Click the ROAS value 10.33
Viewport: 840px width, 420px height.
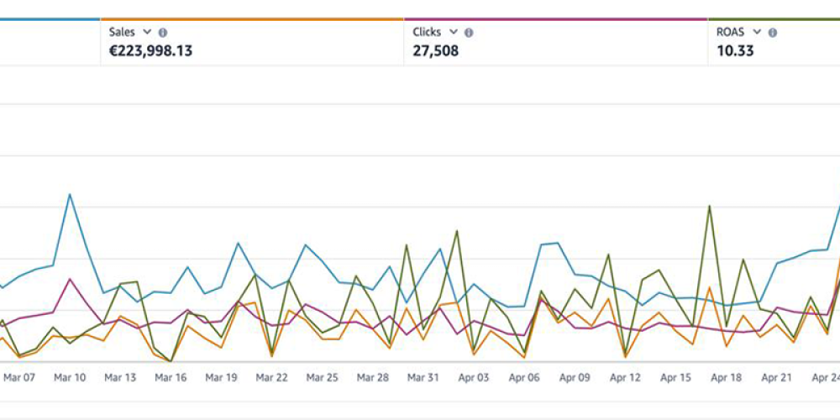click(x=735, y=50)
